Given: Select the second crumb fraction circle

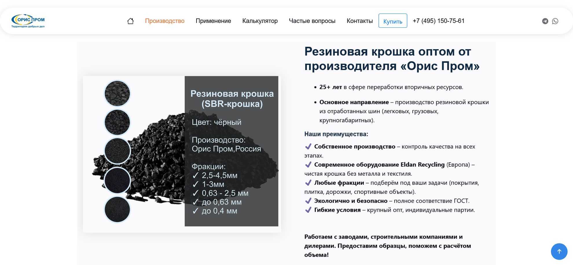Looking at the screenshot, I should tap(117, 122).
